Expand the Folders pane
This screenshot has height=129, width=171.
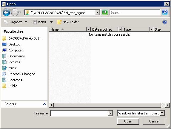(x=44, y=104)
